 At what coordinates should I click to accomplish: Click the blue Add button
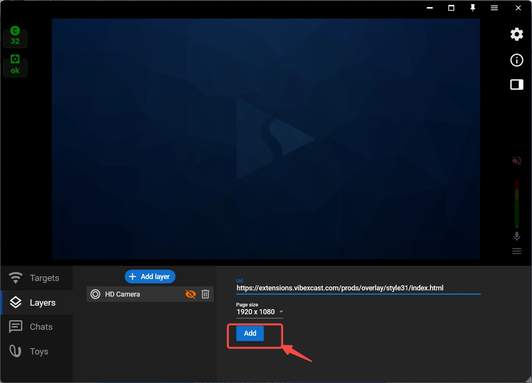[250, 333]
